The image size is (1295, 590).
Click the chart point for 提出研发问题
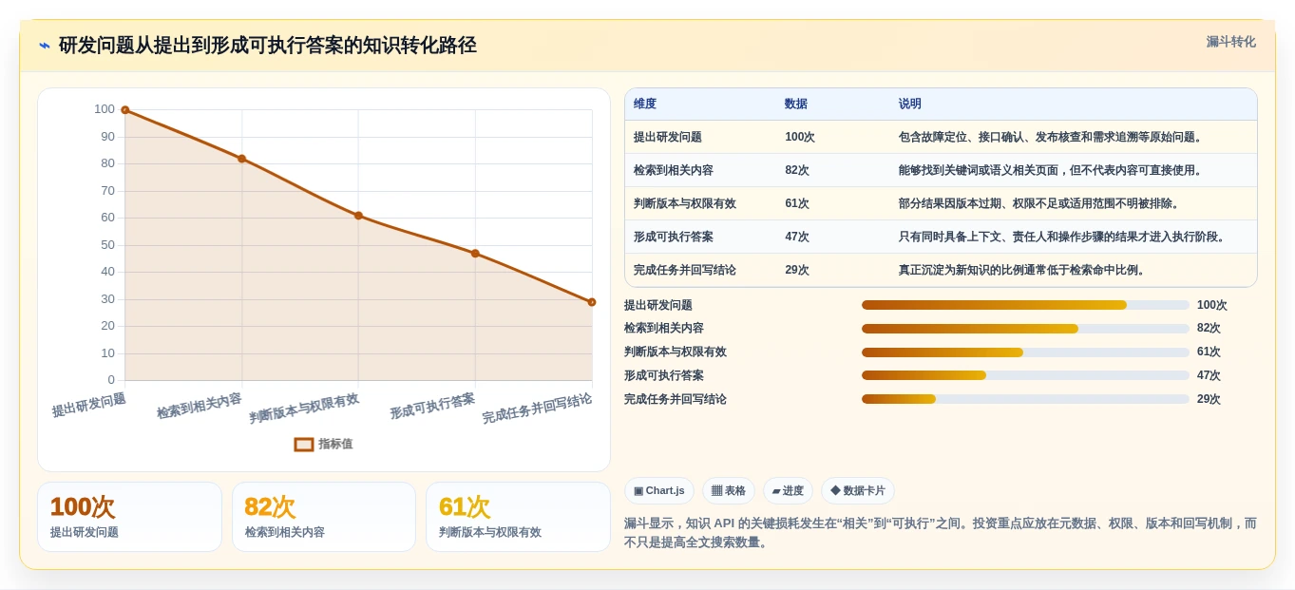[125, 110]
